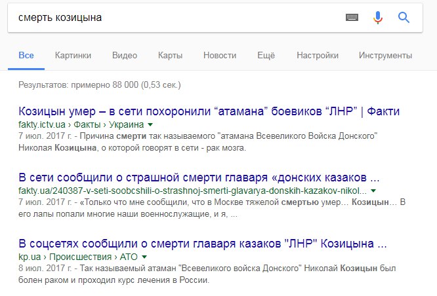Viewport: 437px width, 296px height.
Task: Expand dropdown arrow next to kp.ua URL
Action: point(144,257)
